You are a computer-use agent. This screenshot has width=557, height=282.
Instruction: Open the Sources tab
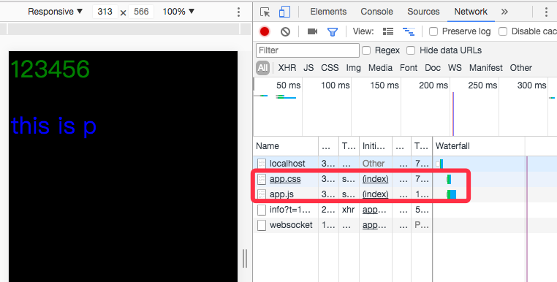pyautogui.click(x=423, y=12)
